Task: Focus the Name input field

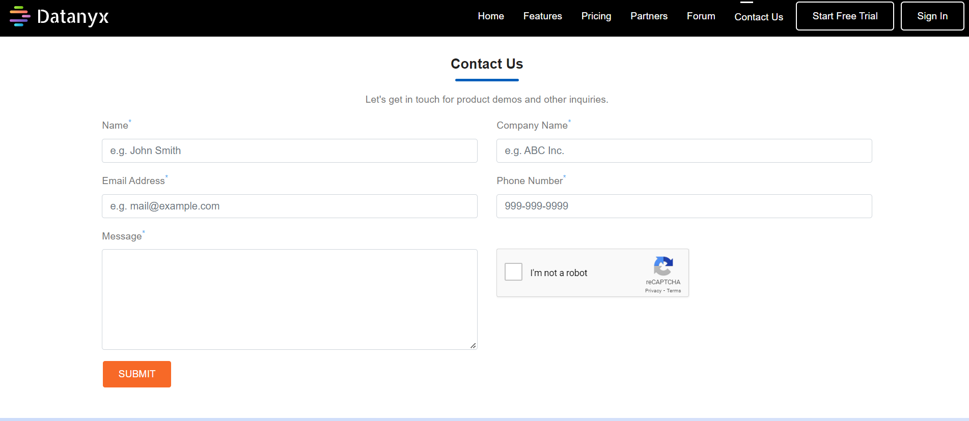Action: (x=289, y=151)
